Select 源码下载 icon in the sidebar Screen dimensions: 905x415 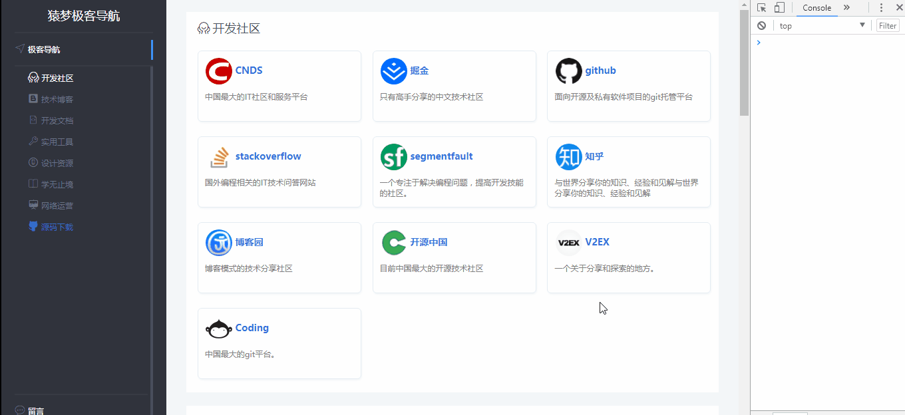tap(33, 226)
